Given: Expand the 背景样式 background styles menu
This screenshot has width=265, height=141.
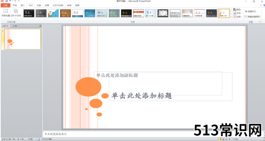Looking at the screenshot, I should pos(251,11).
